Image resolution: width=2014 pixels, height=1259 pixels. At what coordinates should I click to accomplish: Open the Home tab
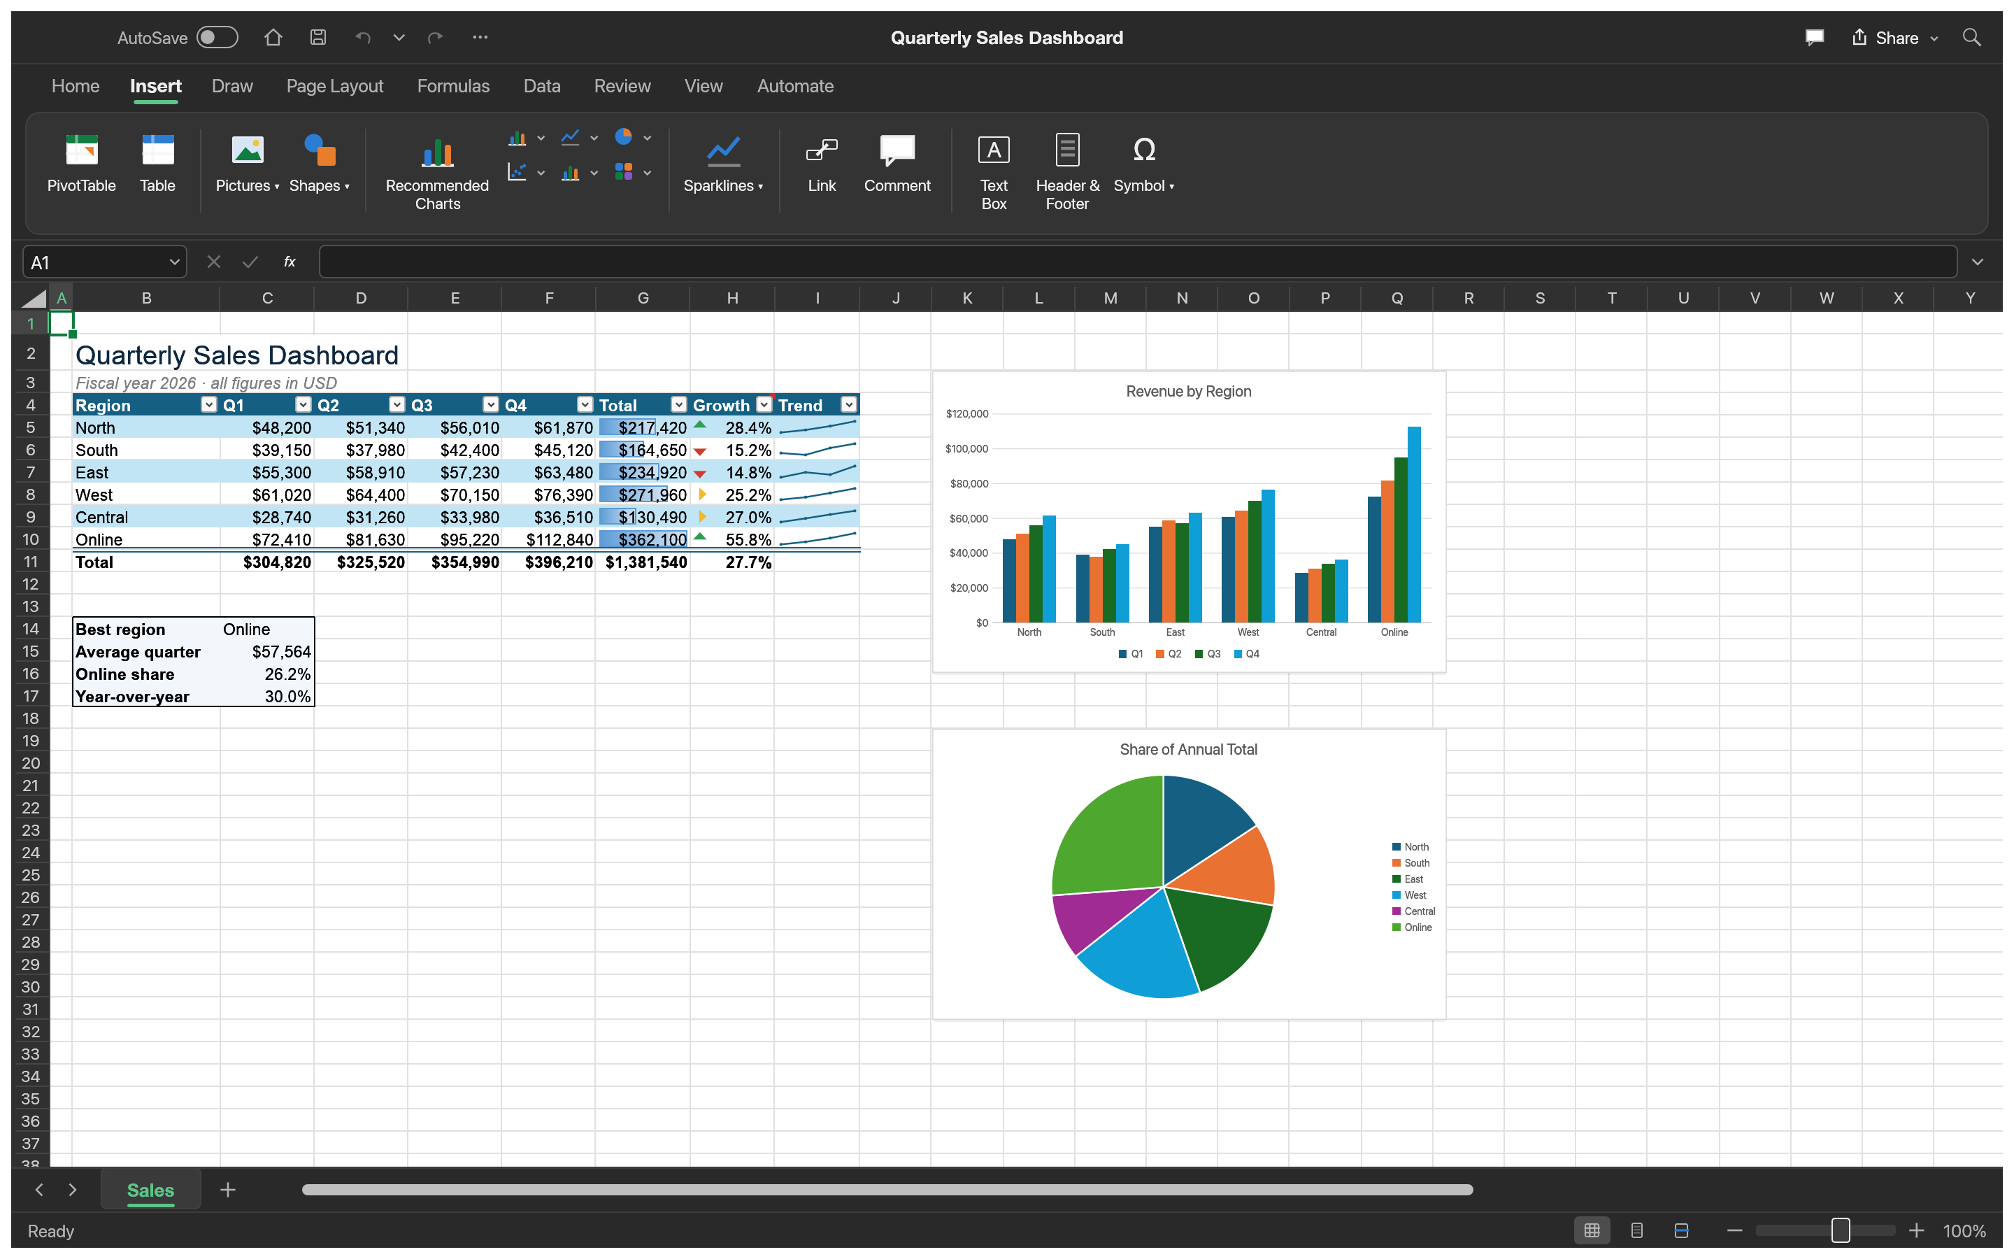point(76,86)
